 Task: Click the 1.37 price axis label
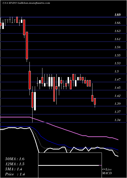[117, 112]
